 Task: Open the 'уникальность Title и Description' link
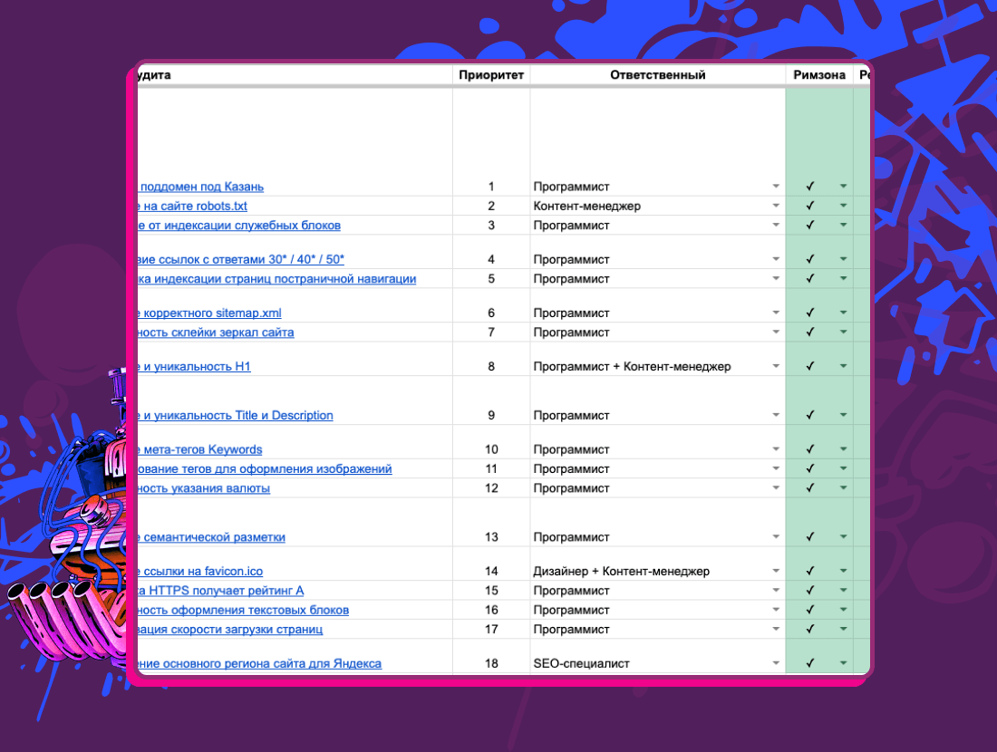[x=236, y=416]
